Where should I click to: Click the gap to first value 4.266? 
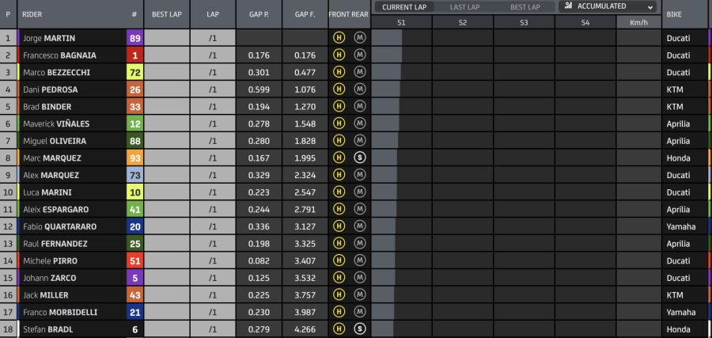tap(305, 329)
